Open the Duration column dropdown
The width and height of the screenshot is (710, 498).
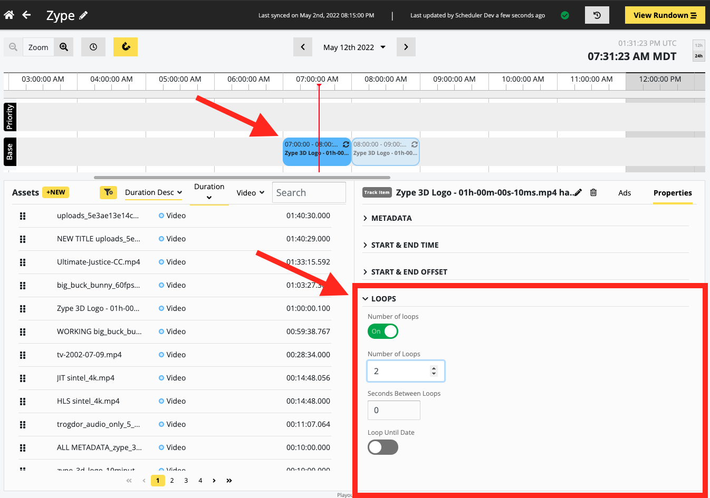tap(209, 192)
